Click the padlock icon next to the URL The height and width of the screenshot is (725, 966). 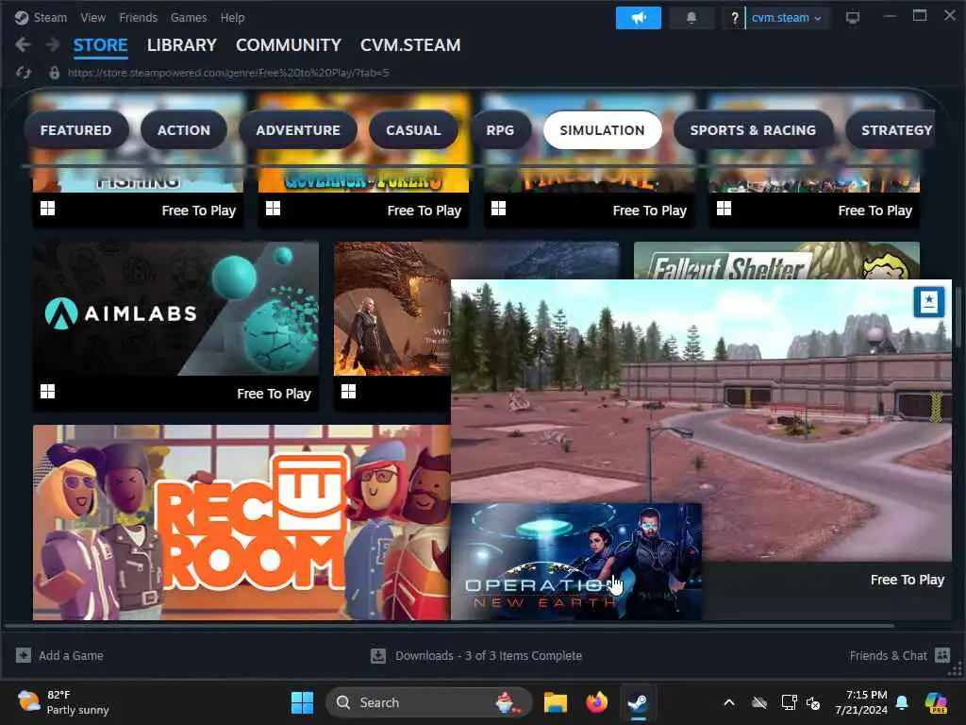54,73
